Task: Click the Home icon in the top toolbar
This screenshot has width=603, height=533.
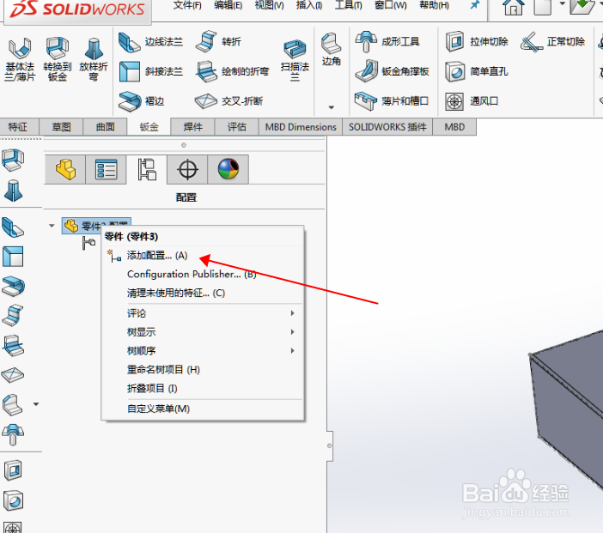Action: [x=513, y=7]
